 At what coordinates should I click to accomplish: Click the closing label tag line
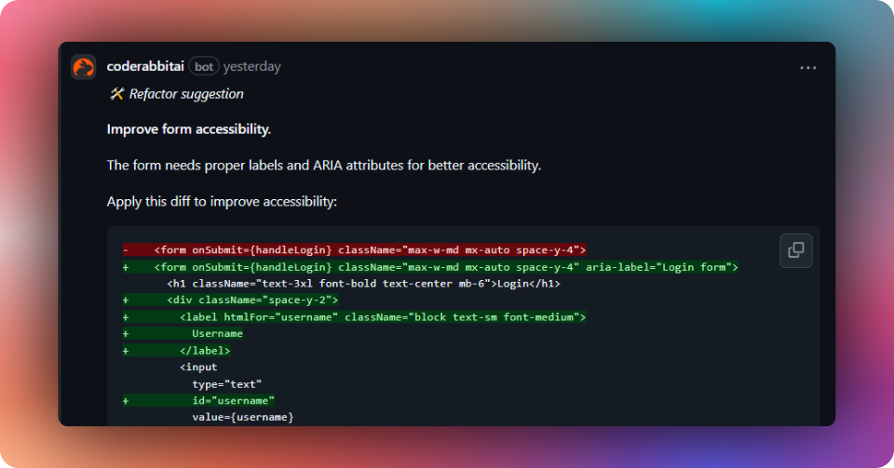coord(177,351)
